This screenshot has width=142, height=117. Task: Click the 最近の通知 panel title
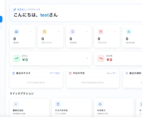(135, 73)
